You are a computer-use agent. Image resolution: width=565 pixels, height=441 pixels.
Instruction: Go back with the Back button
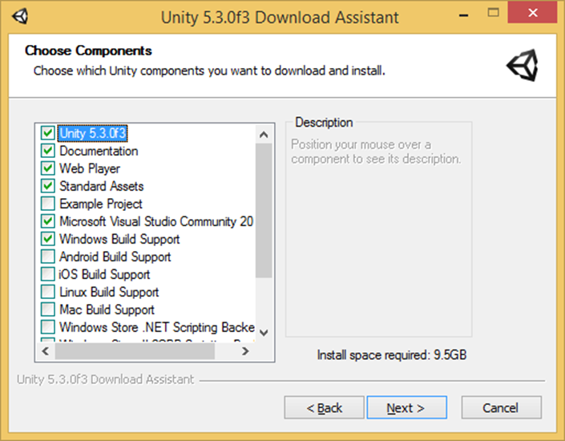point(324,408)
